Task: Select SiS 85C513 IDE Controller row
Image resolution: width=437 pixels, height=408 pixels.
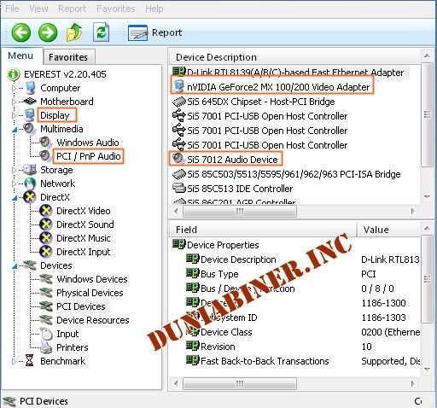Action: (x=233, y=189)
